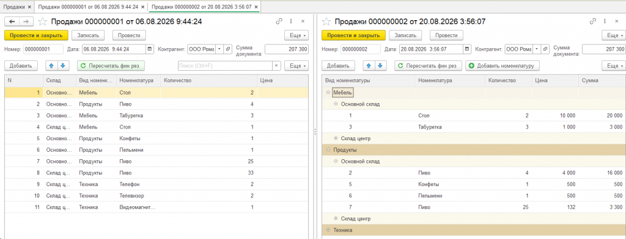Click Пересчитать фин рез in document 000000002
The width and height of the screenshot is (626, 239).
(429, 66)
